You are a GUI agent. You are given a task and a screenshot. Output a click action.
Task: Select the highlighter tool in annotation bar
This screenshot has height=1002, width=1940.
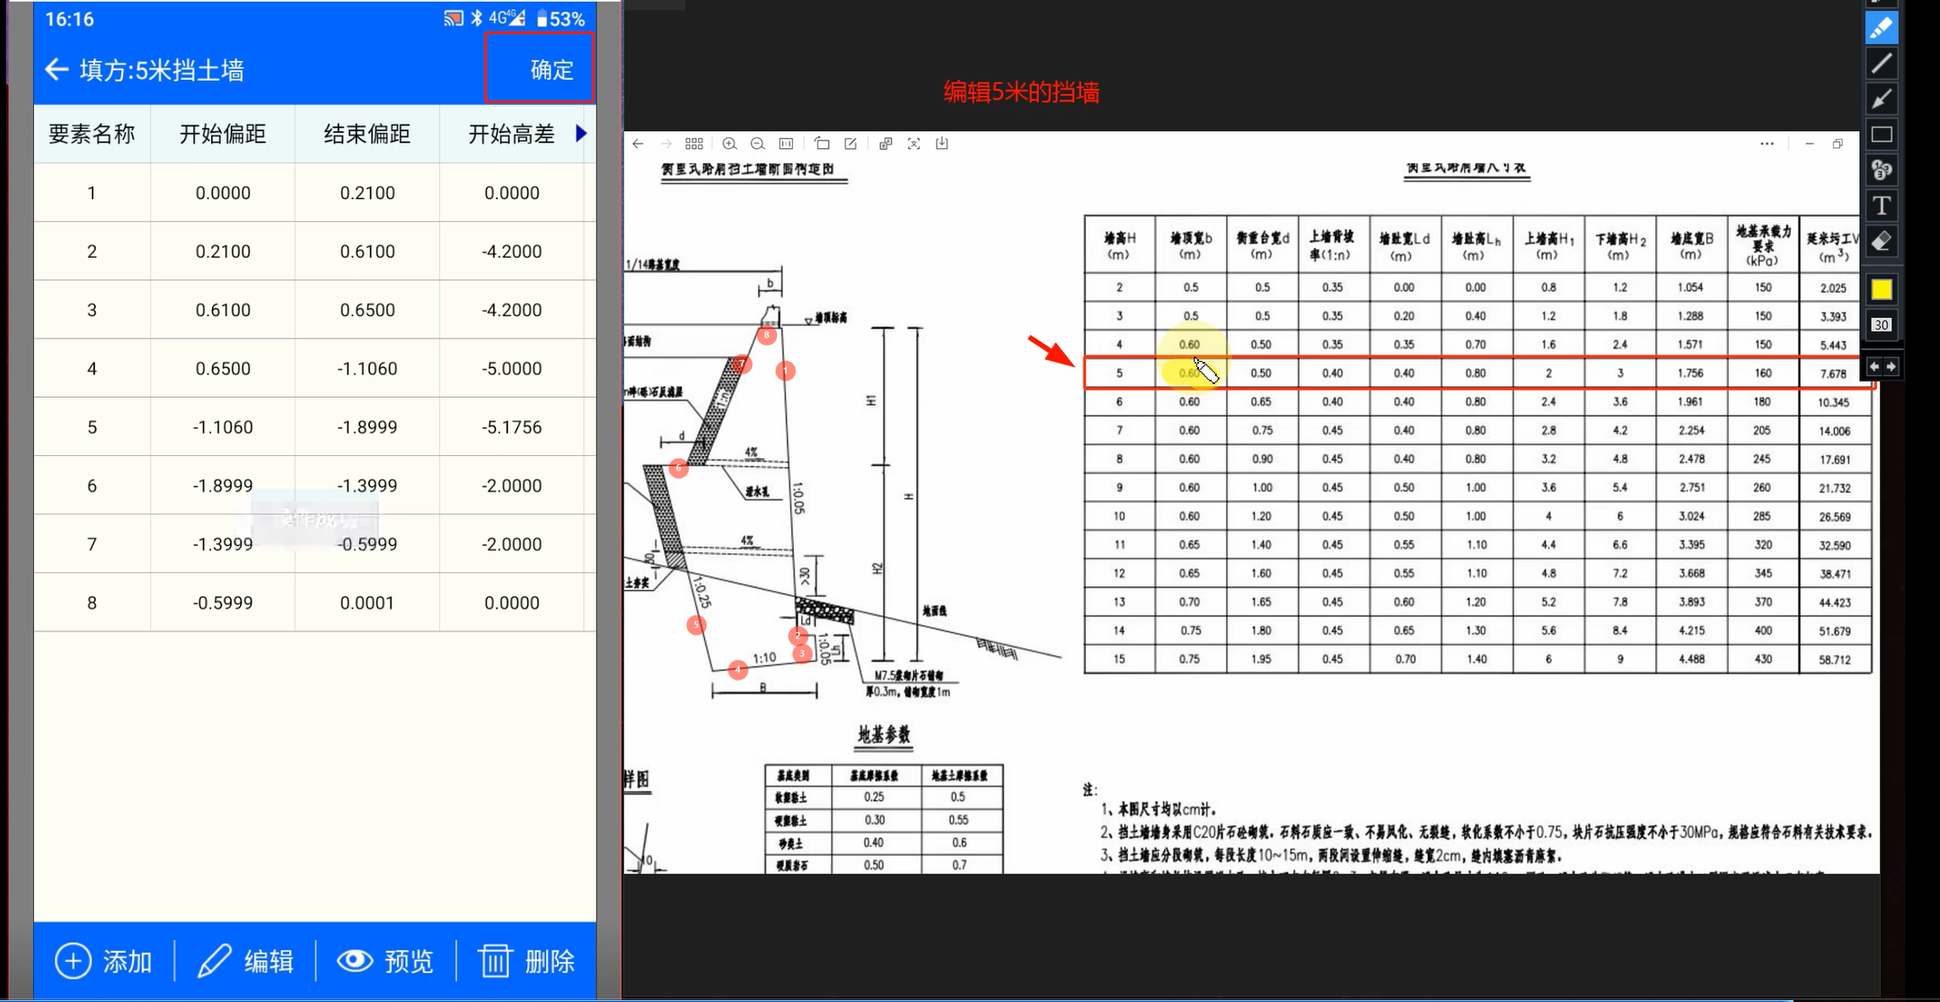click(x=1882, y=28)
